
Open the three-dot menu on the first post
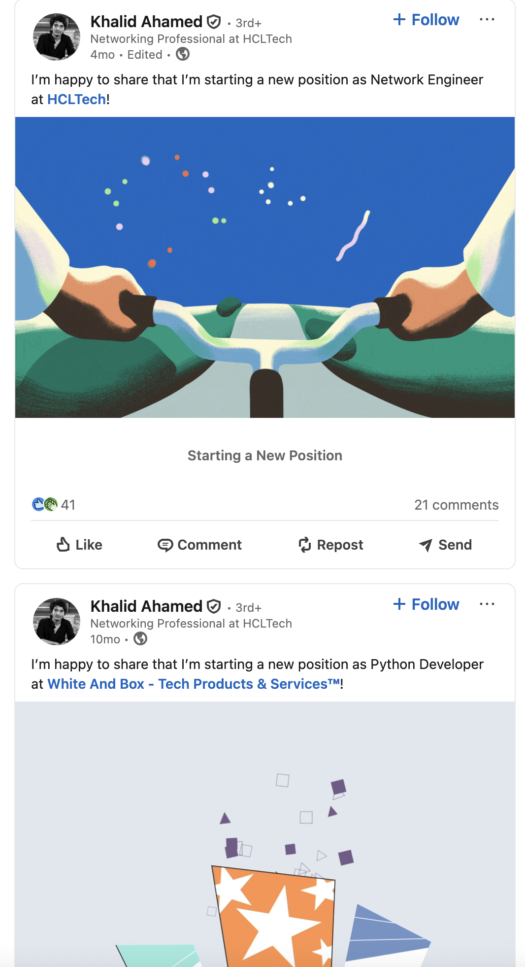click(486, 19)
